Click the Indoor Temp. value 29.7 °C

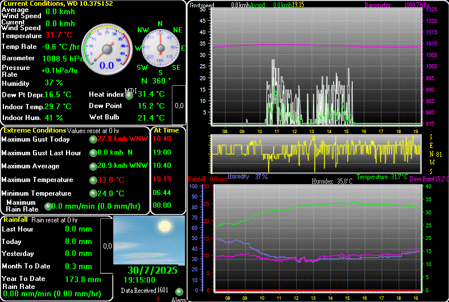click(58, 106)
